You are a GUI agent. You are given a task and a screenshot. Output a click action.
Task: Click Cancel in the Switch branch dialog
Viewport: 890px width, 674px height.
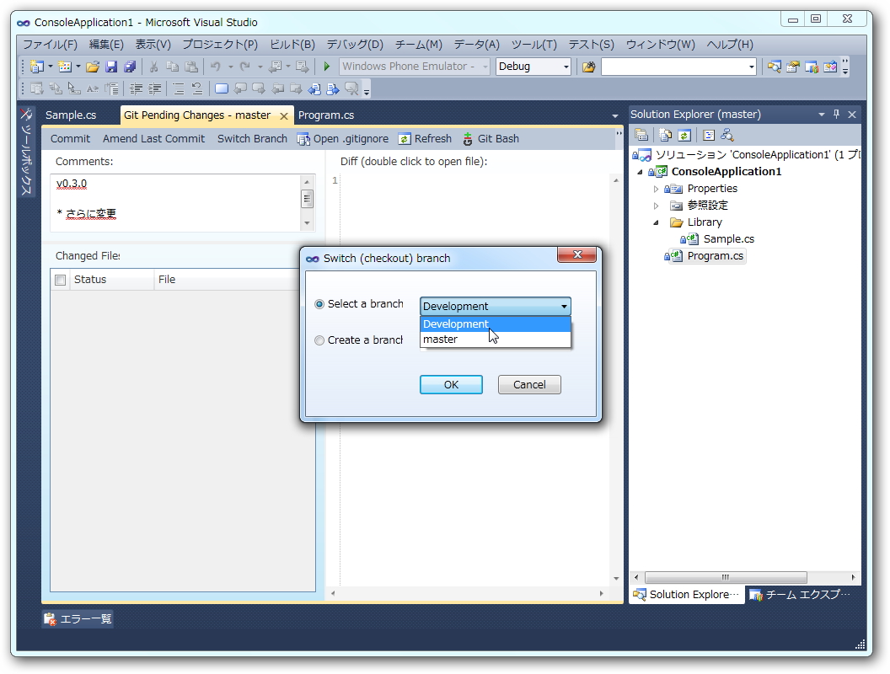click(x=529, y=385)
